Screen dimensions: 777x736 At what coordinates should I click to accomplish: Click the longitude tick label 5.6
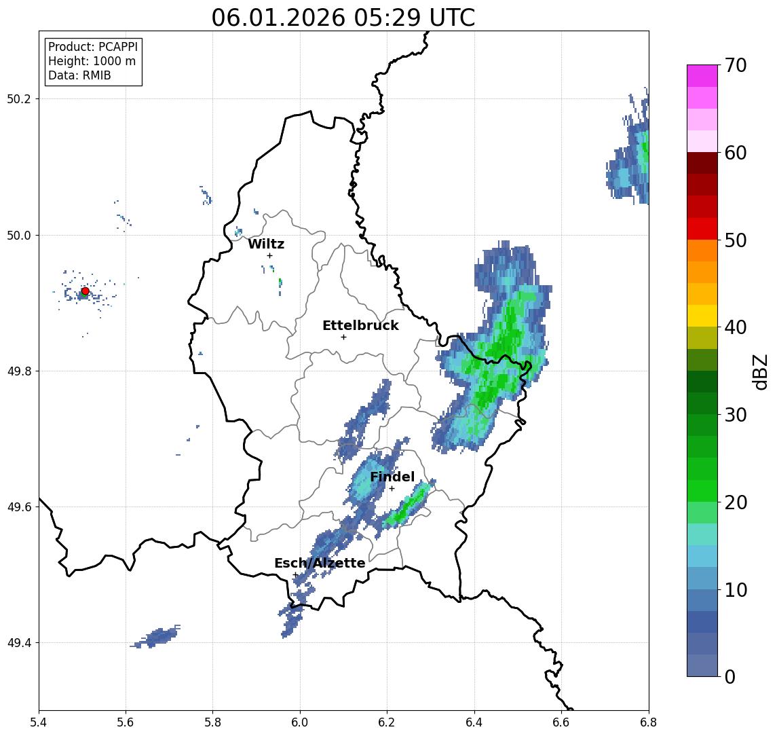tap(126, 722)
